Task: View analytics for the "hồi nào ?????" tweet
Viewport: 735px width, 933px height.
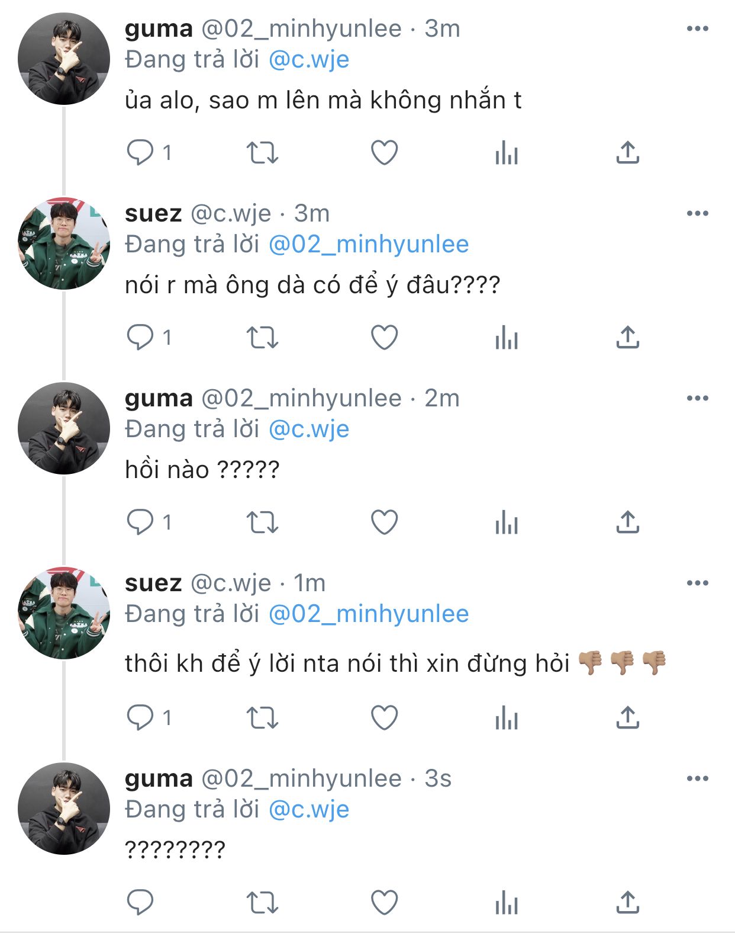Action: click(507, 522)
